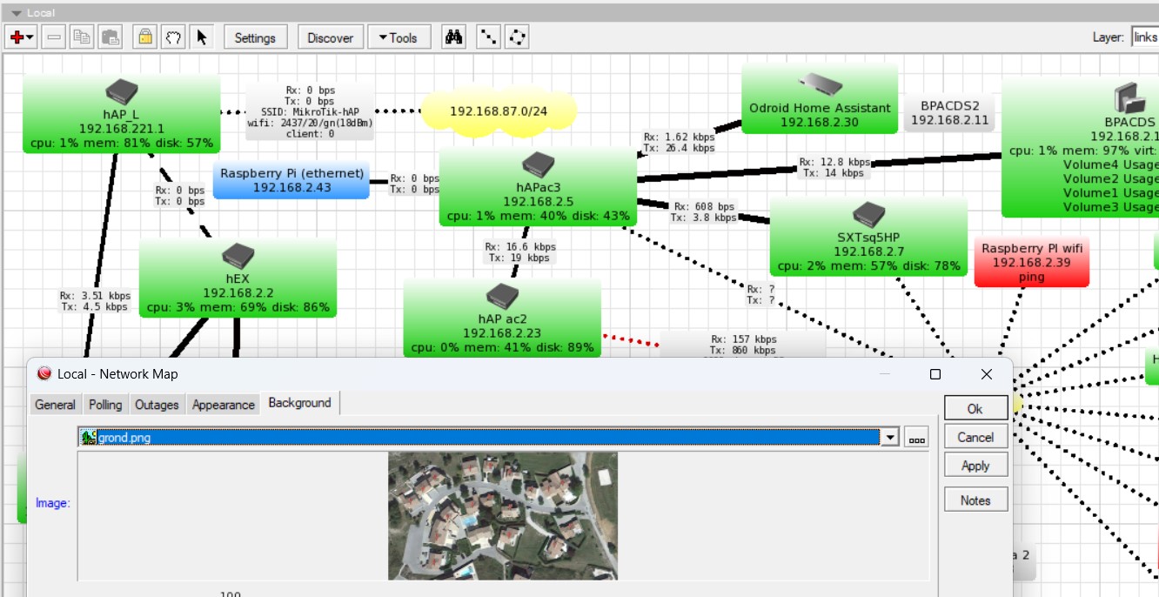Click the Rx: ? Tx: ? link label

[760, 294]
